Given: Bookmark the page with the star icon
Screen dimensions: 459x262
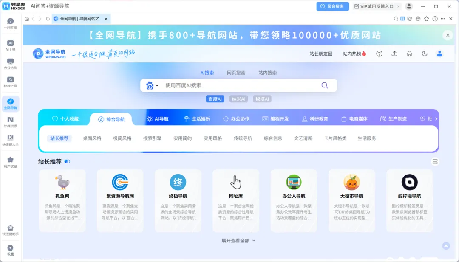Looking at the screenshot, I should click(x=427, y=19).
